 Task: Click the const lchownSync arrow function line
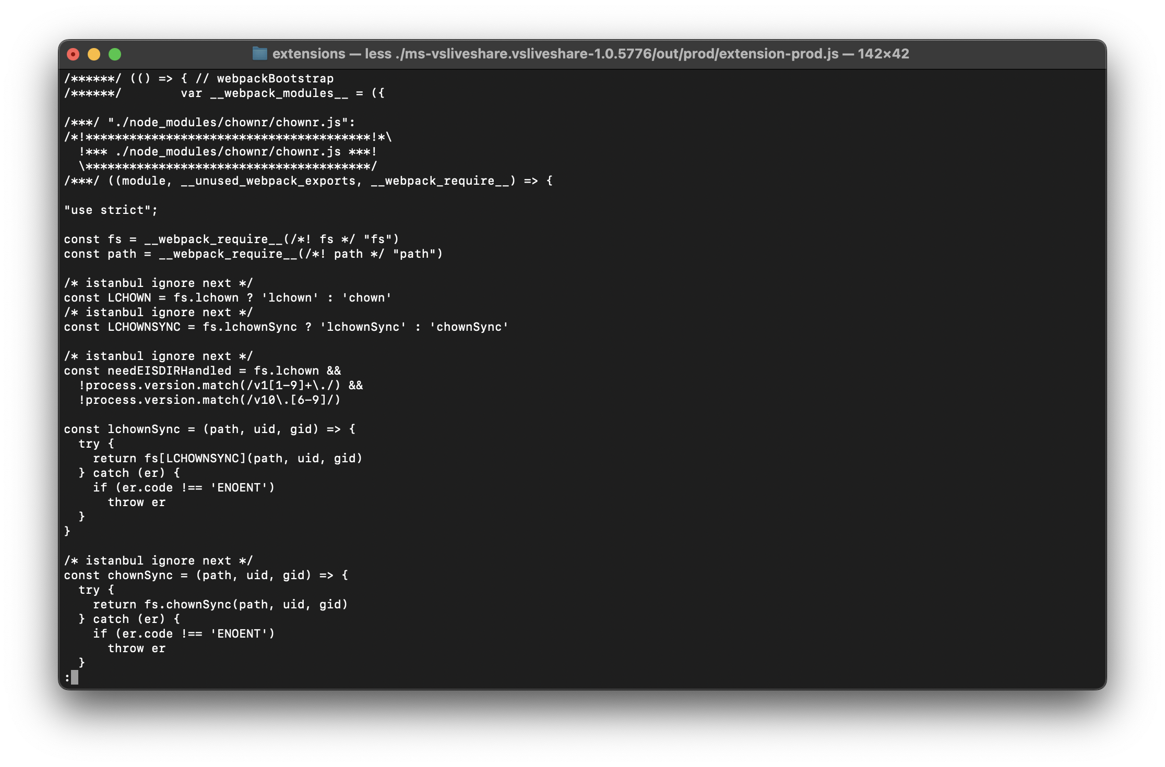click(x=209, y=429)
